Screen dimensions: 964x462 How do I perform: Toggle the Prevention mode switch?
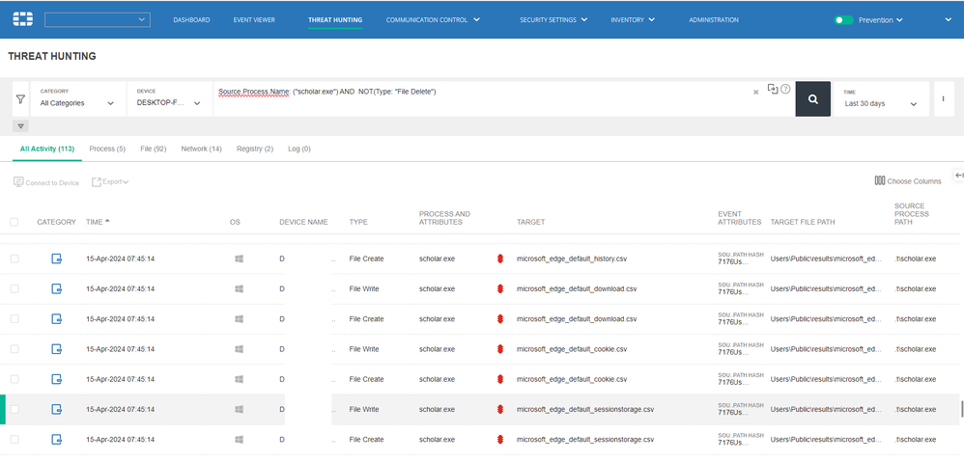(x=844, y=19)
